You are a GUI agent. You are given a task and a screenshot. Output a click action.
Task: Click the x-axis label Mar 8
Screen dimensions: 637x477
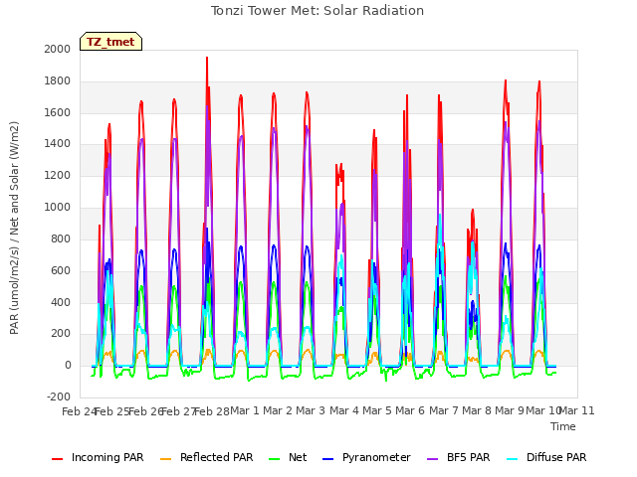(x=477, y=410)
